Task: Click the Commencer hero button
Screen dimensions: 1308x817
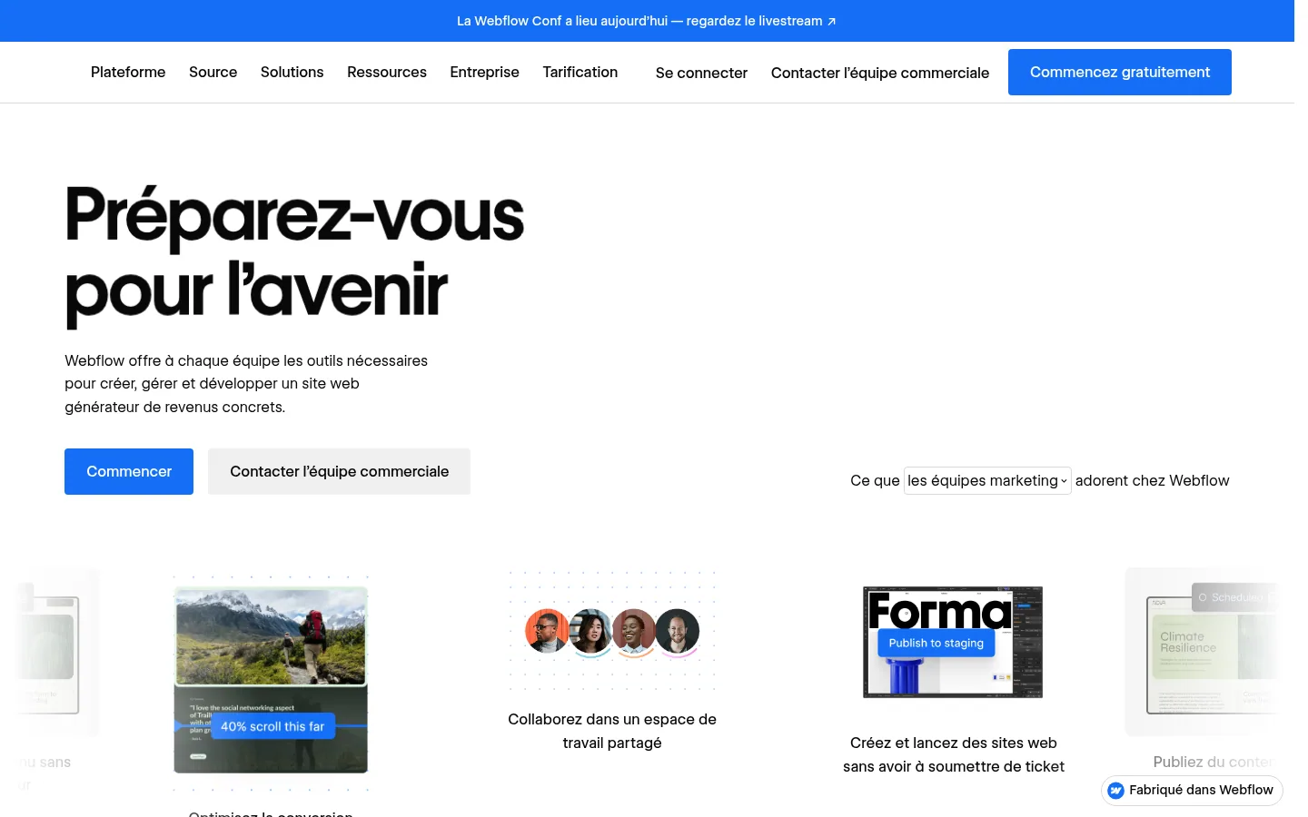Action: coord(129,471)
